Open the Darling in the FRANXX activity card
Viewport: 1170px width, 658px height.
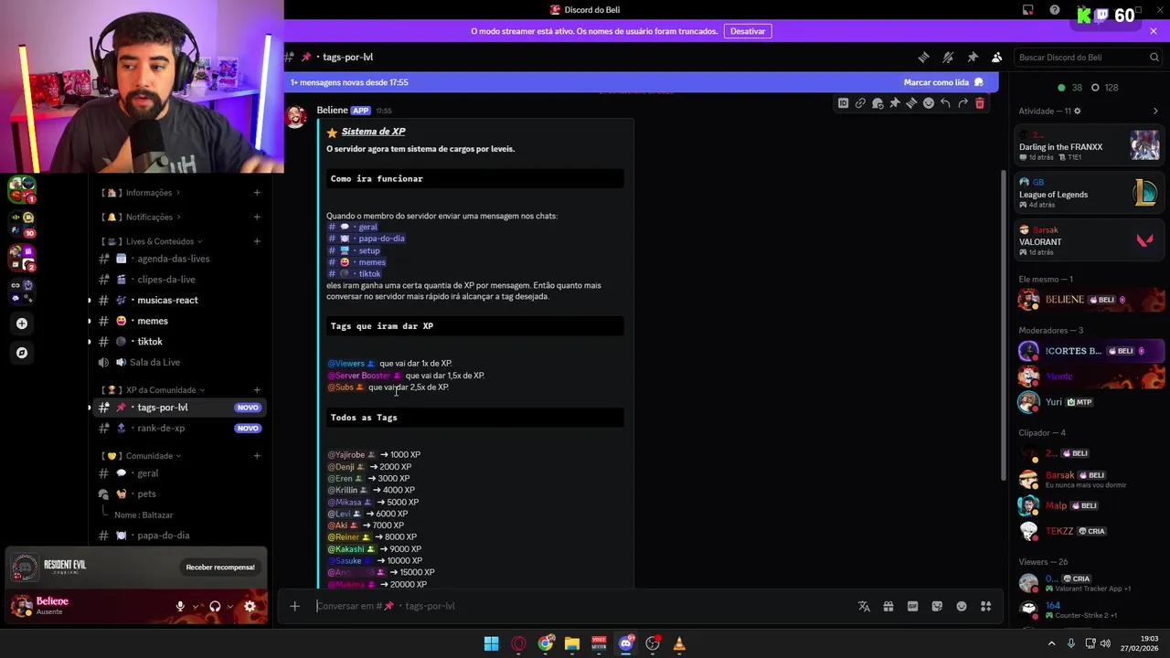[x=1090, y=147]
